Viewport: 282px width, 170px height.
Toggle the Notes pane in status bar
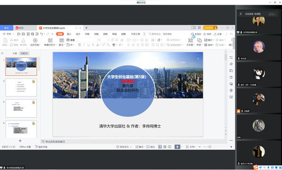140,147
